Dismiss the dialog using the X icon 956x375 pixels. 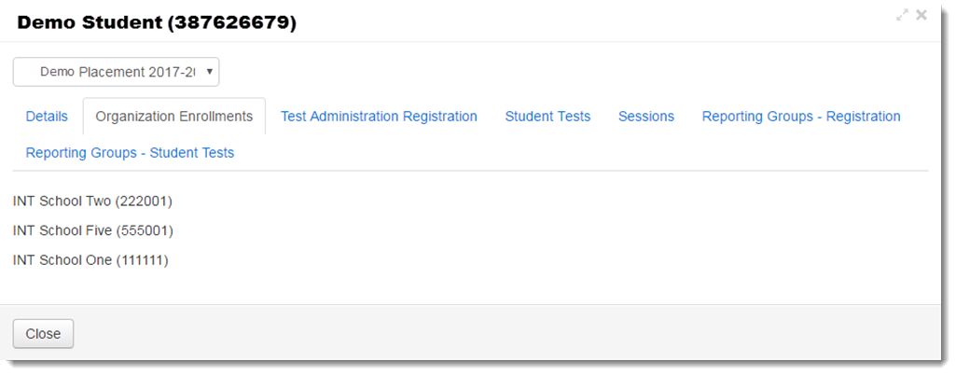coord(921,15)
